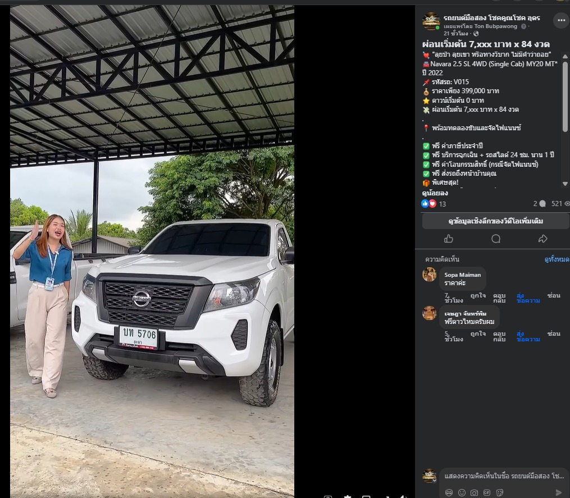
Task: Click ส่งข้อความ under ฟรีดาวไหมครับผม comment
Action: click(528, 336)
